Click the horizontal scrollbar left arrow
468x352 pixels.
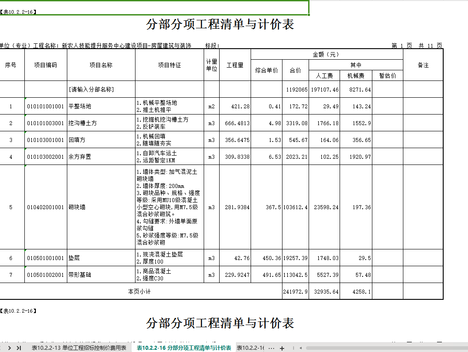coord(301,348)
